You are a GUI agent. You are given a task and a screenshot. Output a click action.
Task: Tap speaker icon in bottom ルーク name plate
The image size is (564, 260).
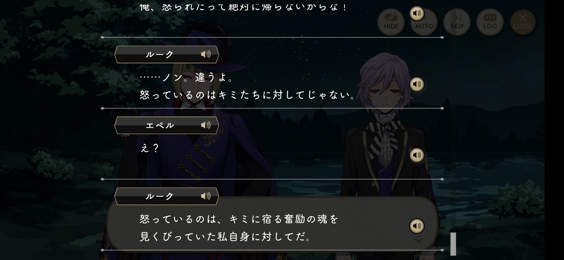click(206, 196)
